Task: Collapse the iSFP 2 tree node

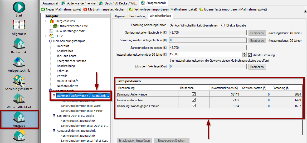Action: pyautogui.click(x=47, y=36)
